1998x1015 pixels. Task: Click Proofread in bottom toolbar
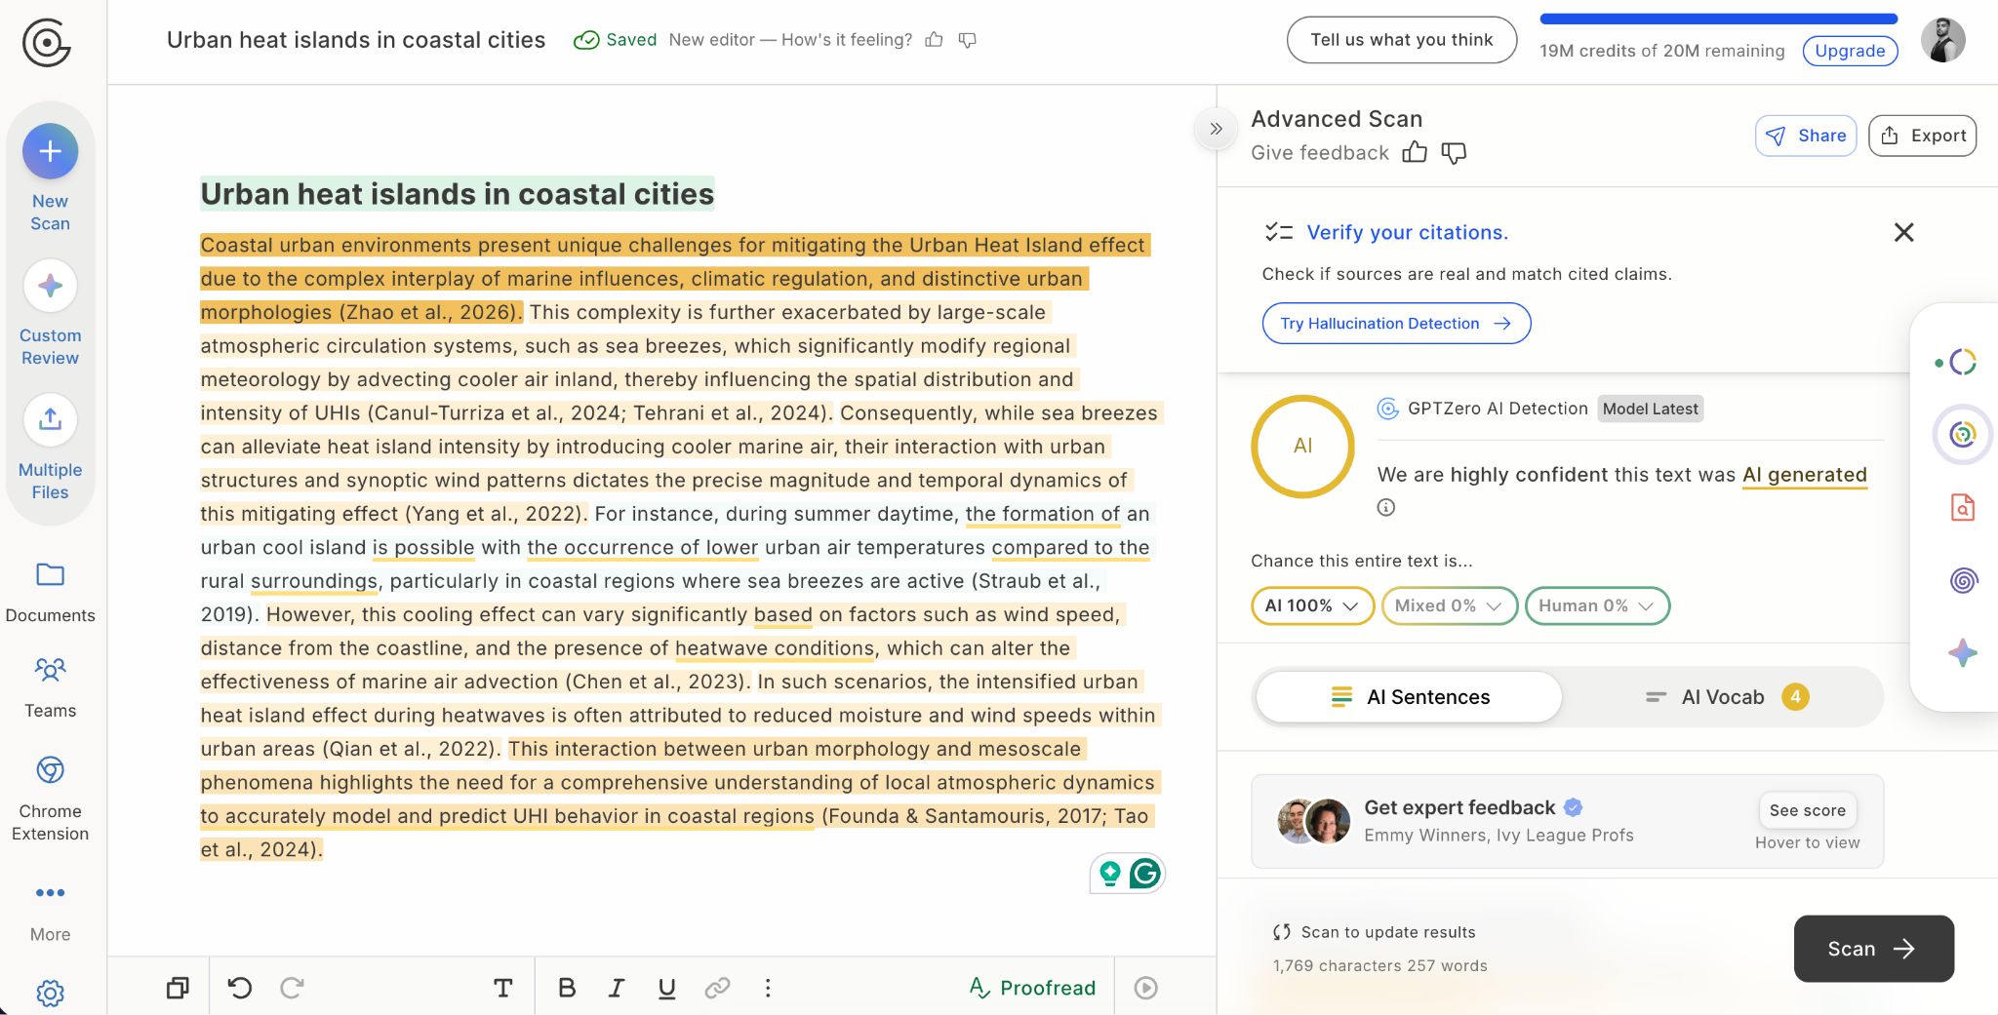coord(1033,988)
